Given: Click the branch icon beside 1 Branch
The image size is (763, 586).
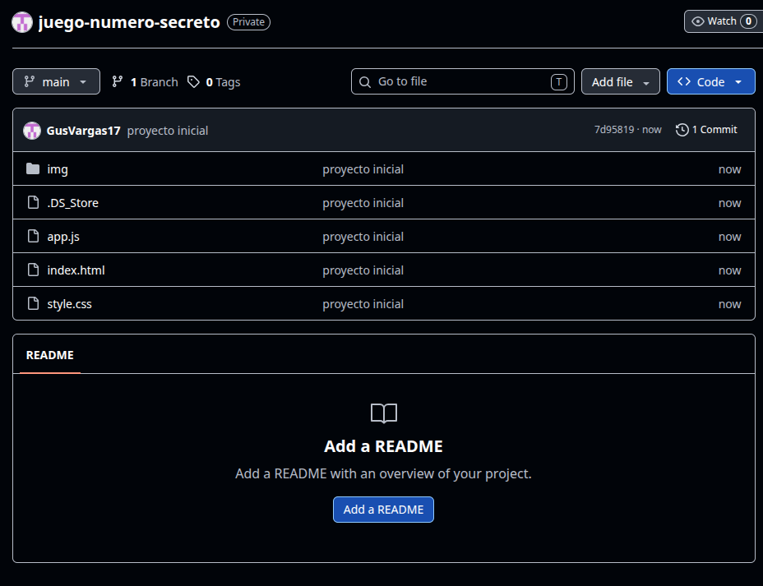Looking at the screenshot, I should pyautogui.click(x=118, y=81).
